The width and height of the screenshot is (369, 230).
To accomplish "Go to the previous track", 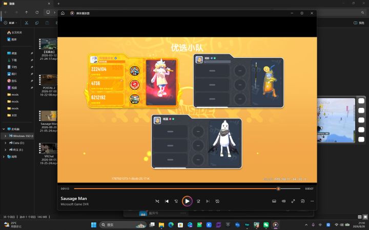I will pyautogui.click(x=167, y=201).
